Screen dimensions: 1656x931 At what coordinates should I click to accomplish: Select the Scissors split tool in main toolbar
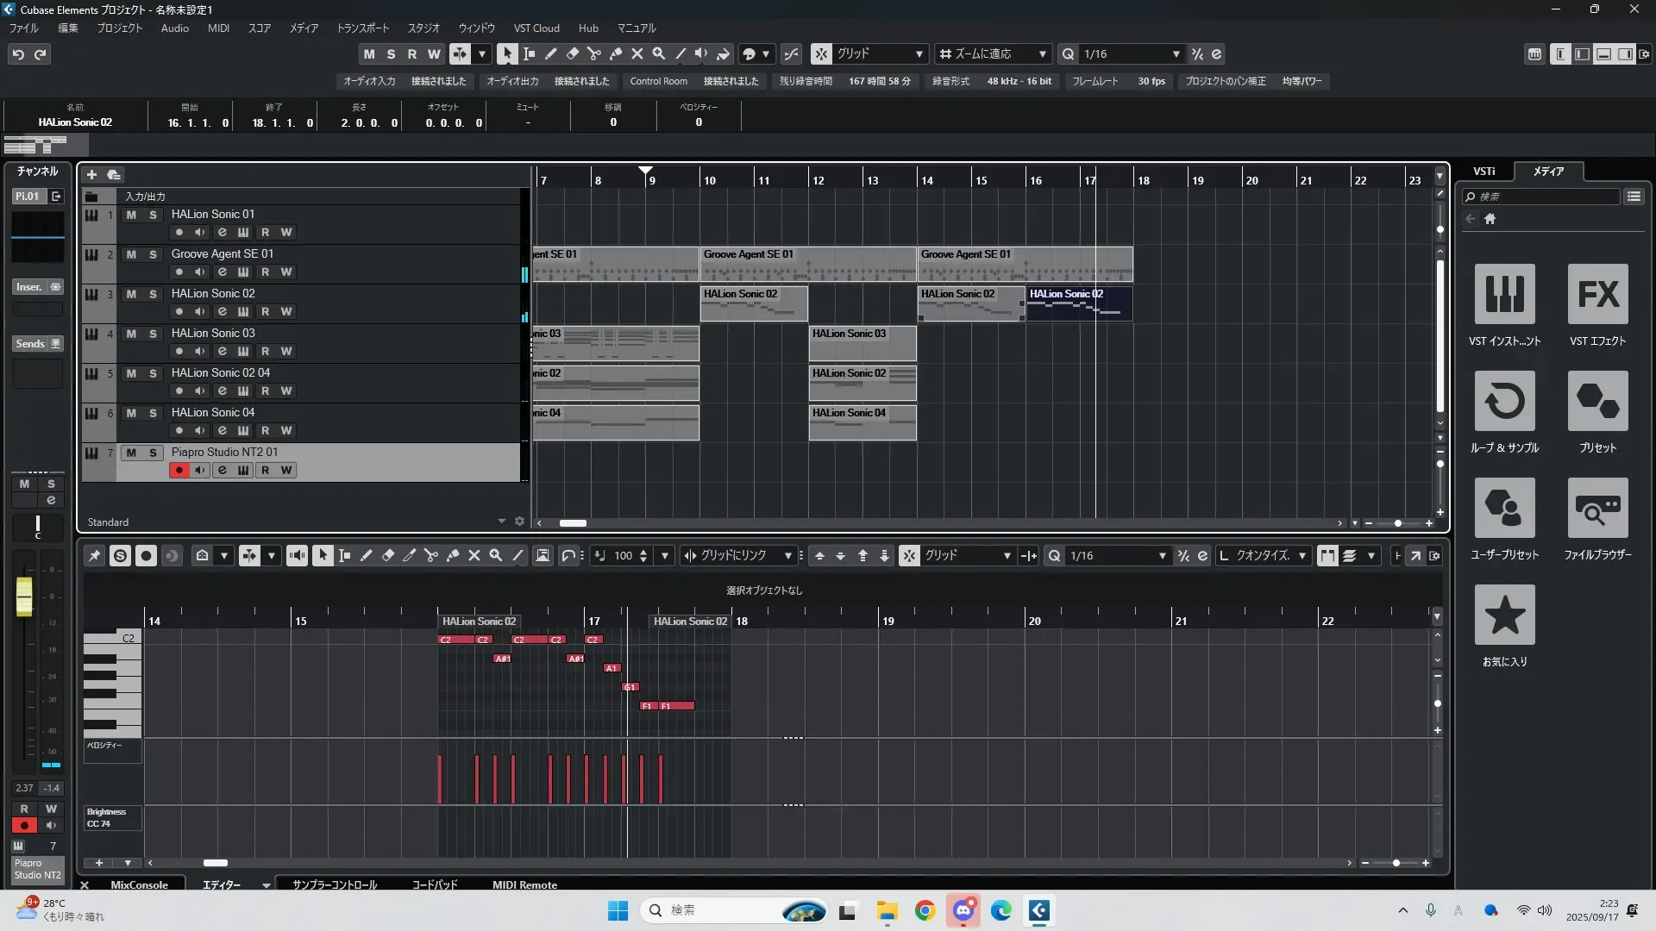click(x=593, y=53)
